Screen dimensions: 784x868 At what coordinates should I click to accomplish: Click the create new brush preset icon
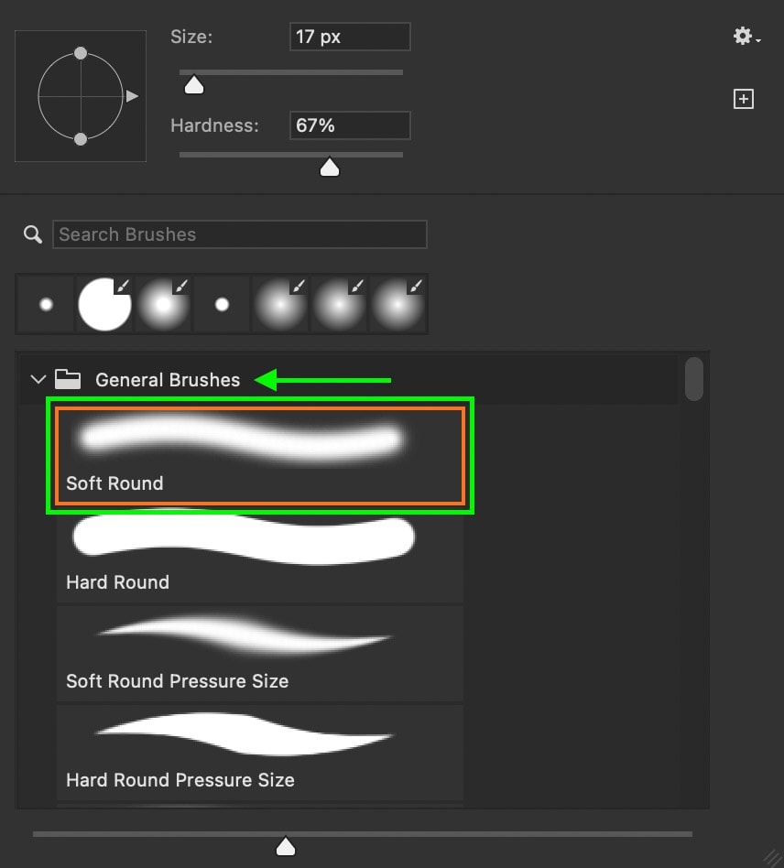click(x=743, y=99)
